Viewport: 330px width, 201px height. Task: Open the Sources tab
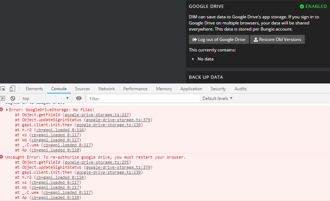click(82, 89)
